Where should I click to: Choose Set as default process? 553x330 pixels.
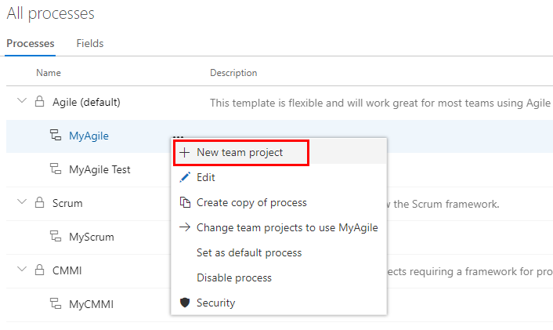(249, 253)
